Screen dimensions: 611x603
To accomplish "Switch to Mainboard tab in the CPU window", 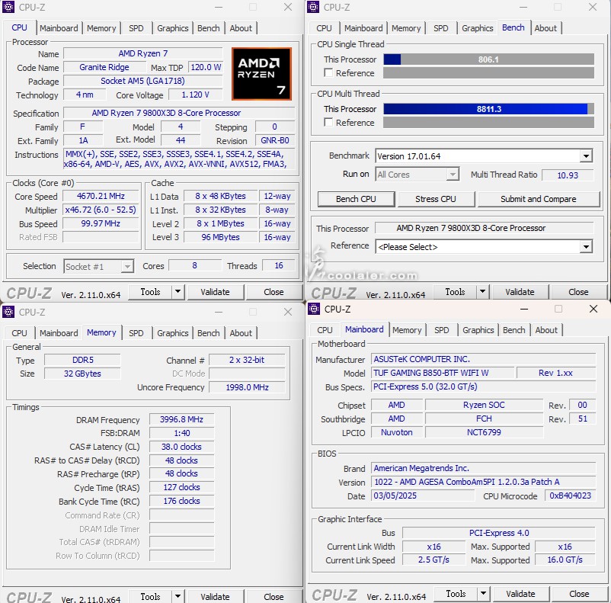I will 59,28.
